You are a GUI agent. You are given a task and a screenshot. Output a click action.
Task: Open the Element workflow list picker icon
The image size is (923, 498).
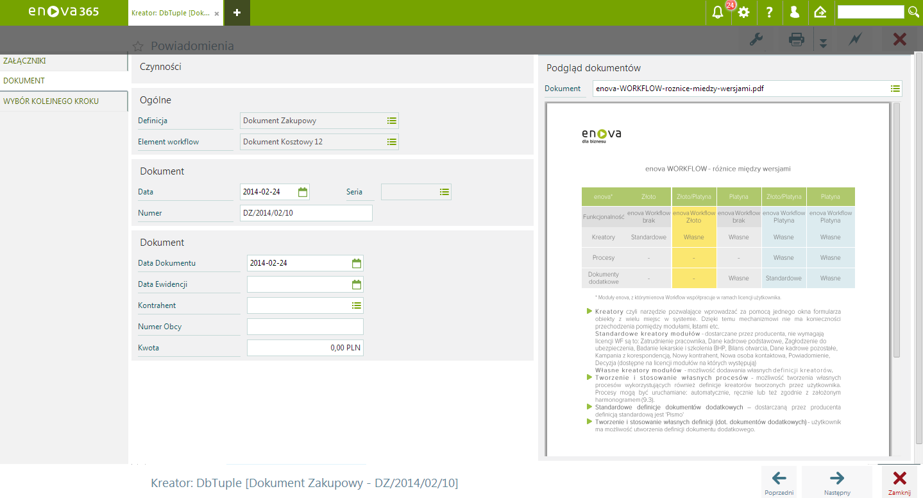tap(392, 141)
